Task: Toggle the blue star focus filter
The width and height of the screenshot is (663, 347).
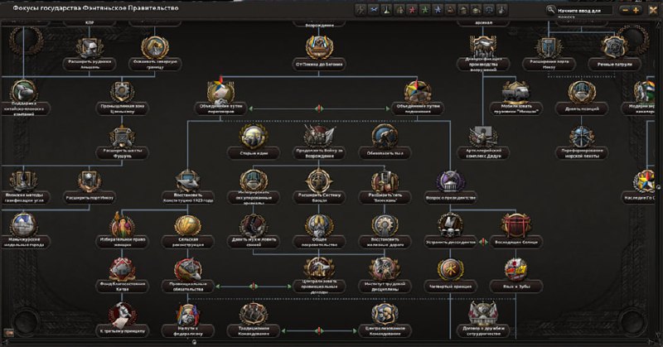Action: pos(438,10)
